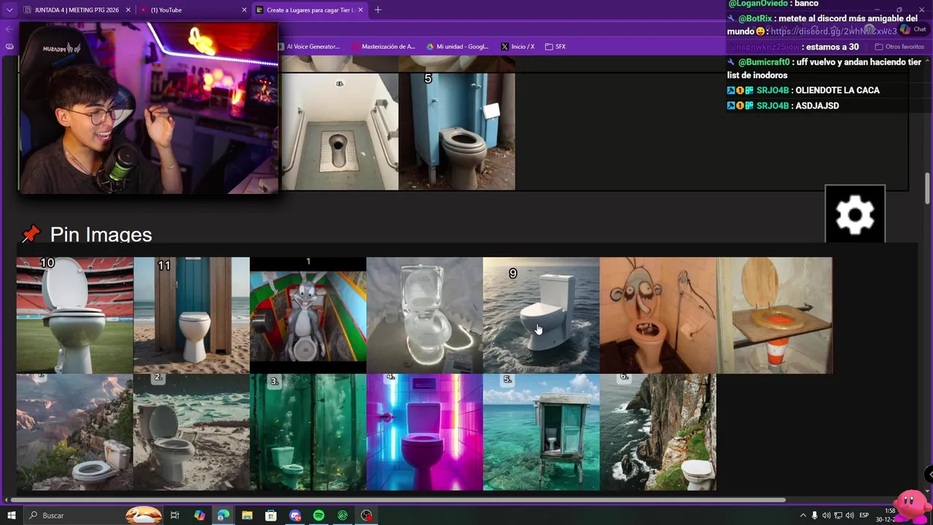Open Microsoft Edge from the taskbar
Screen dimensions: 933x525
coord(223,516)
